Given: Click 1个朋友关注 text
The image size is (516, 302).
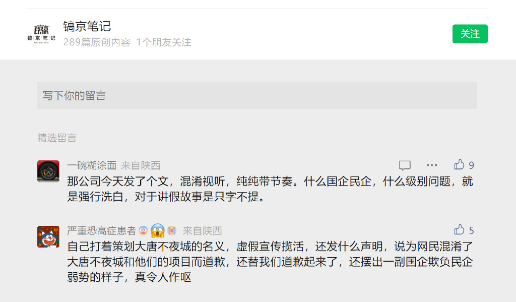Looking at the screenshot, I should coord(164,42).
